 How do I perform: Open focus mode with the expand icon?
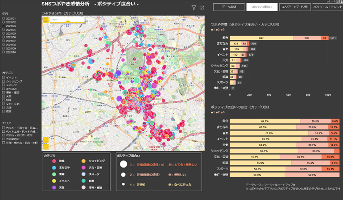pos(201,8)
